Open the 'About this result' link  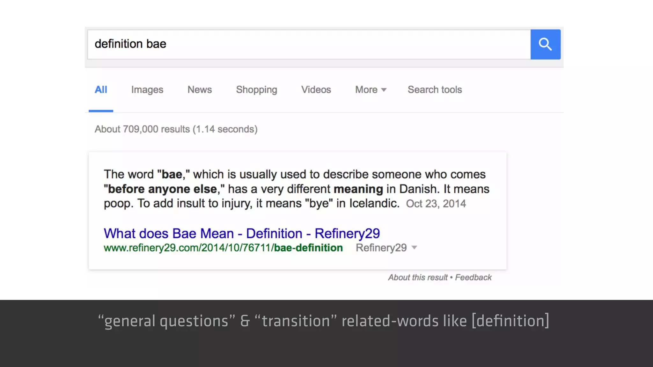pyautogui.click(x=418, y=277)
